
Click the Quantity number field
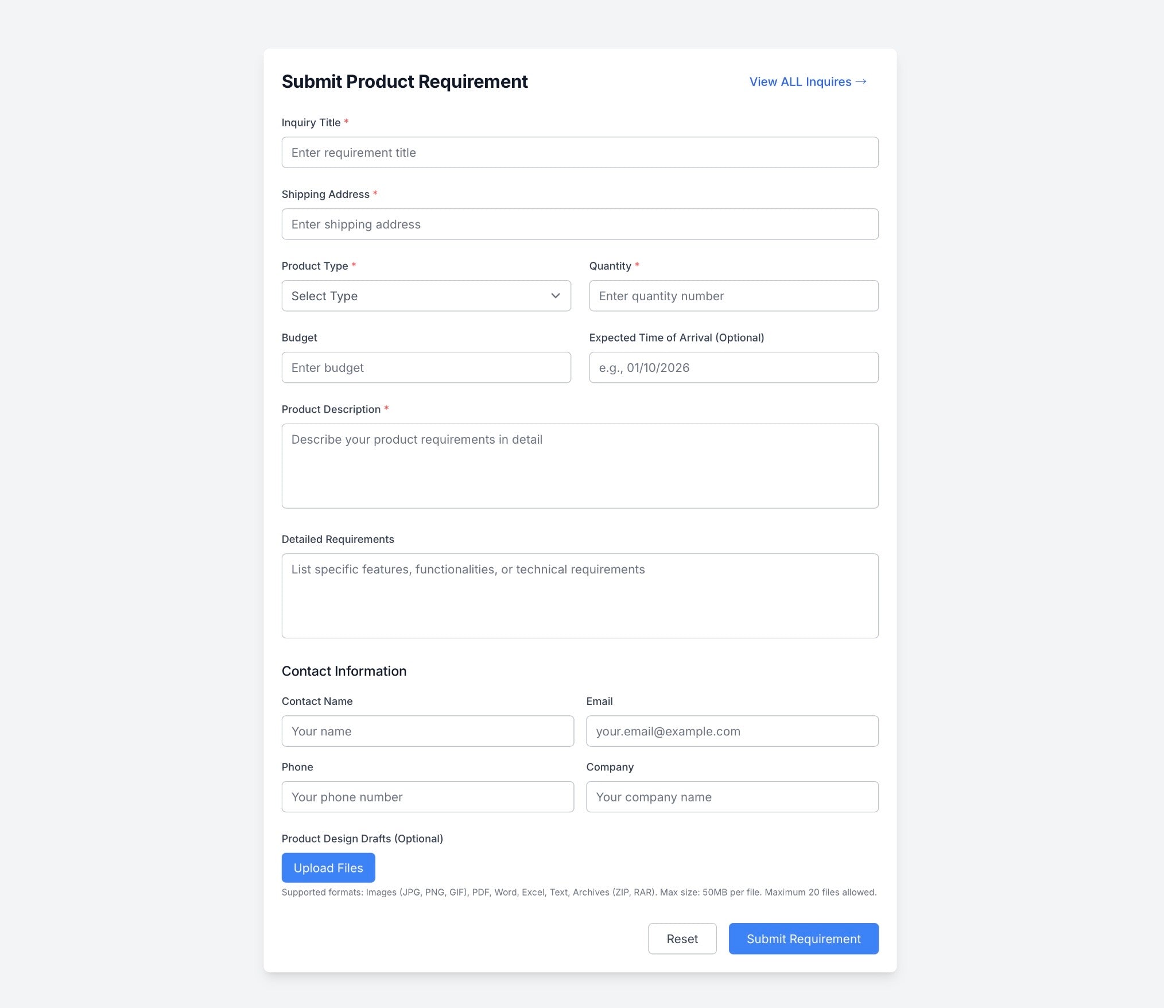point(734,296)
